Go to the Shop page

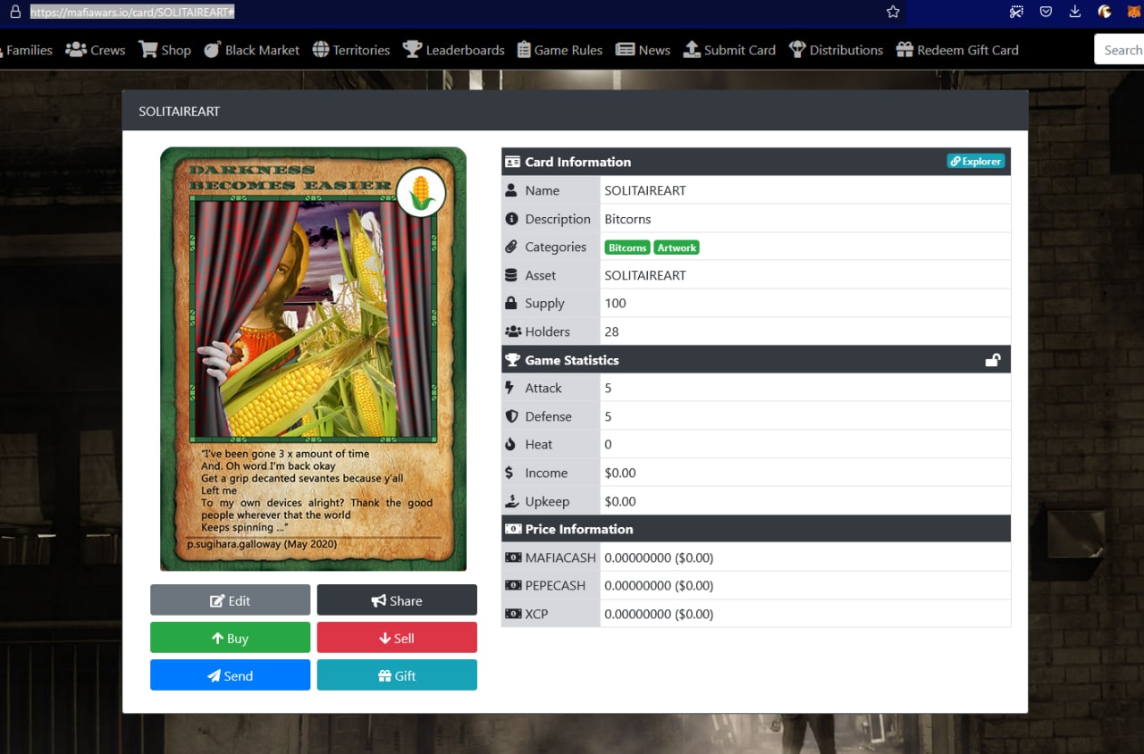tap(165, 50)
